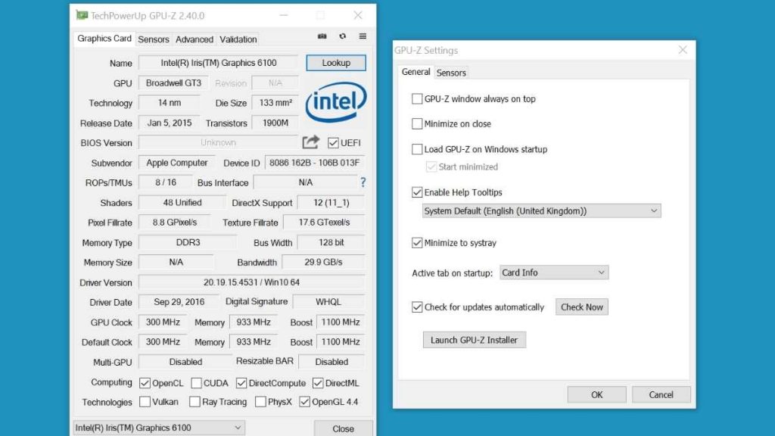Disable Enable Help Tooltips checkbox
Screen dimensions: 775x436
click(x=417, y=192)
